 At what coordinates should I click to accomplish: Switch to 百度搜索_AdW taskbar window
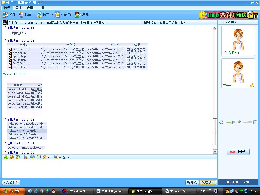111,191
